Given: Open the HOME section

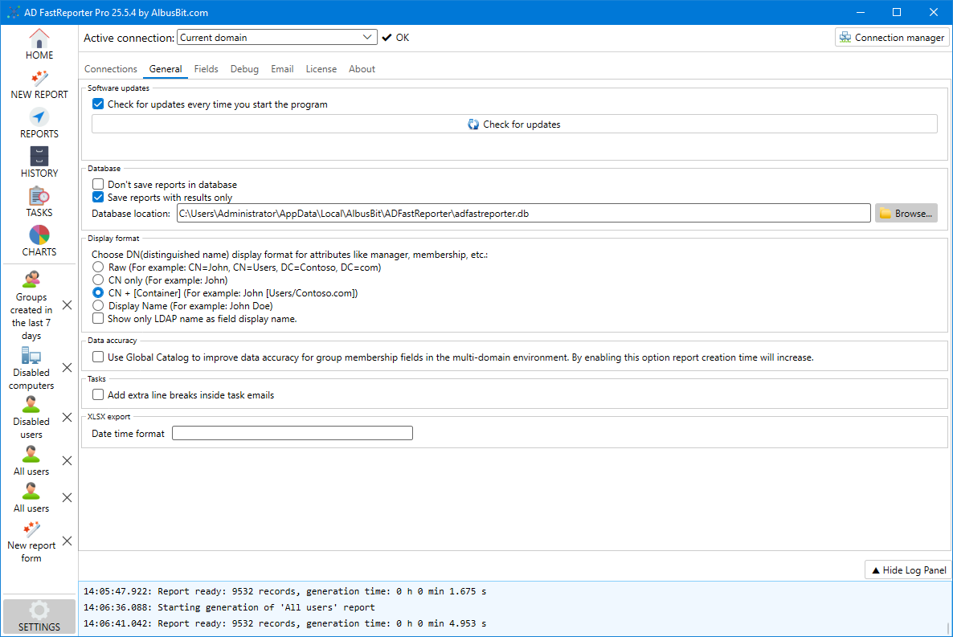Looking at the screenshot, I should (x=39, y=44).
